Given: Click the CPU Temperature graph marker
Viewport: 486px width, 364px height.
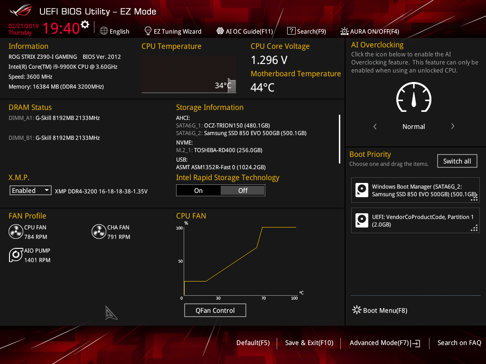Looking at the screenshot, I should pos(232,86).
